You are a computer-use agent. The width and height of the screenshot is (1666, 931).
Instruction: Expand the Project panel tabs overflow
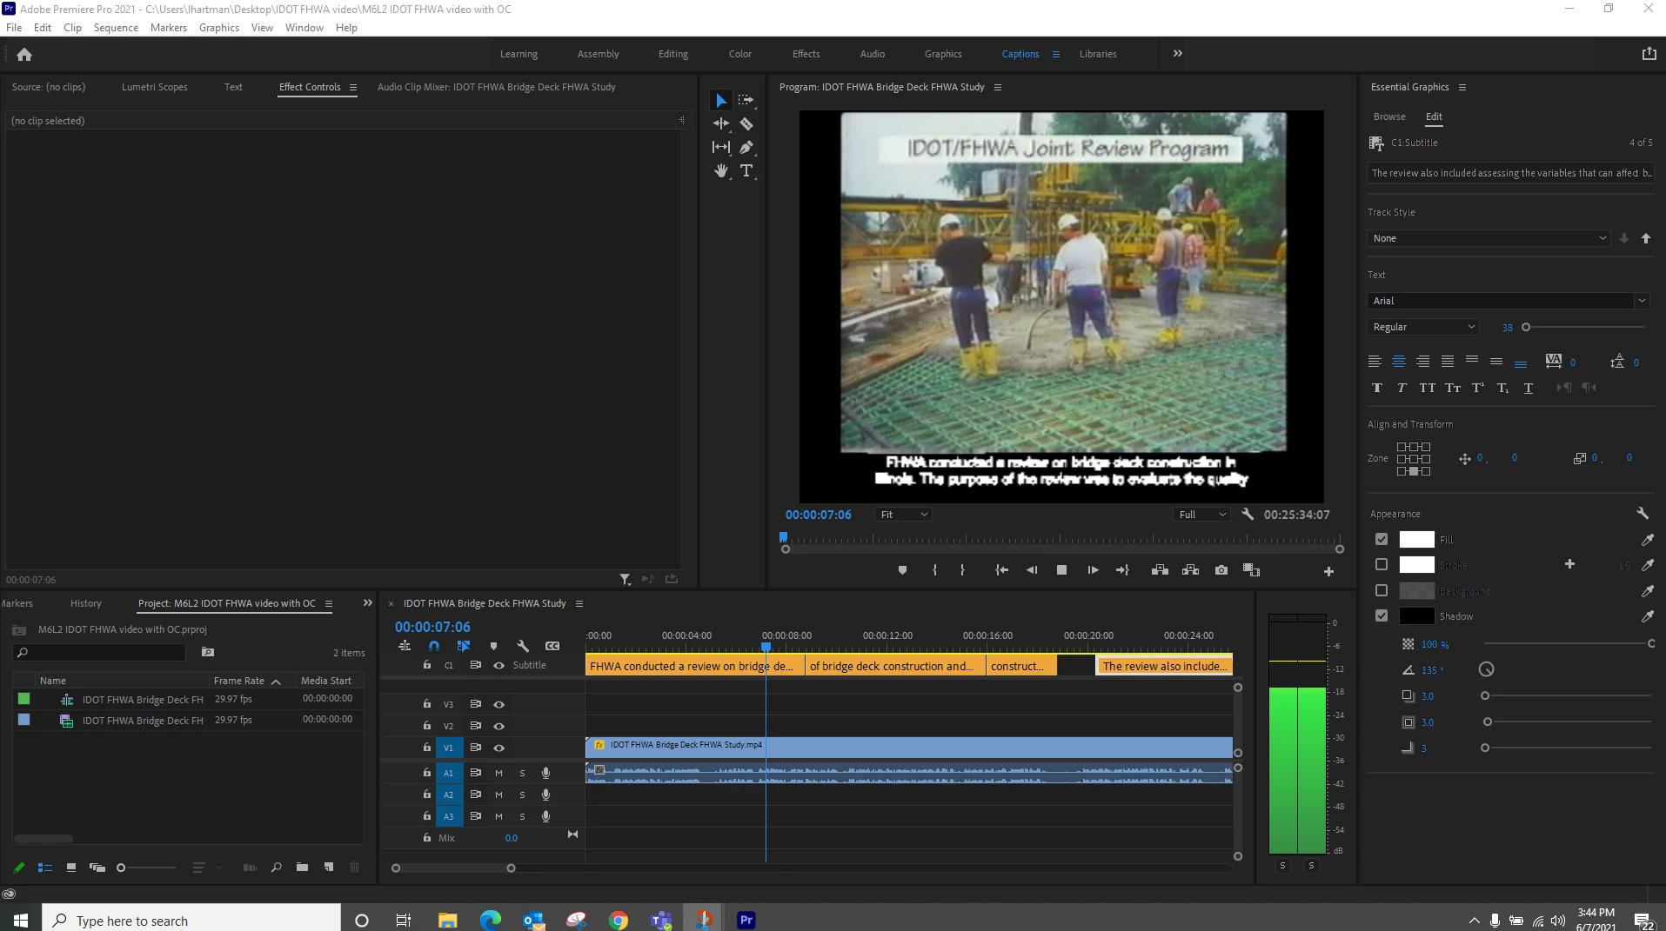(x=368, y=603)
